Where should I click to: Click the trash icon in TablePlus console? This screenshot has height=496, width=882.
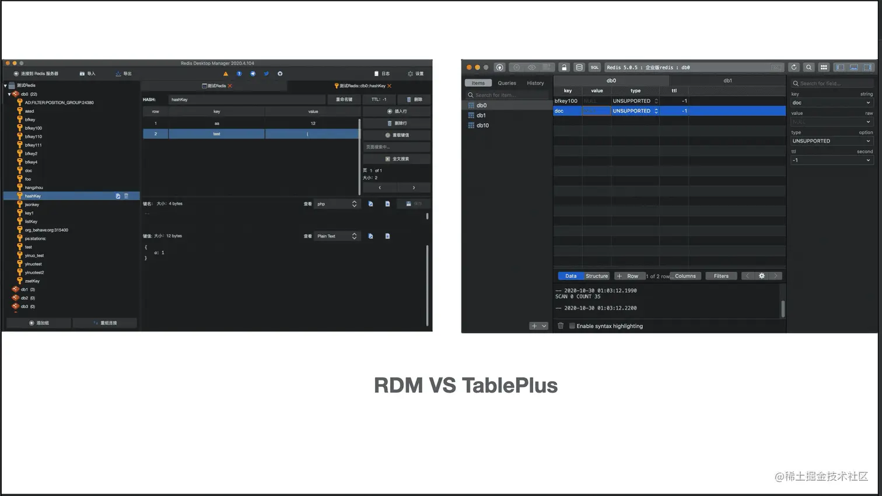pyautogui.click(x=561, y=326)
